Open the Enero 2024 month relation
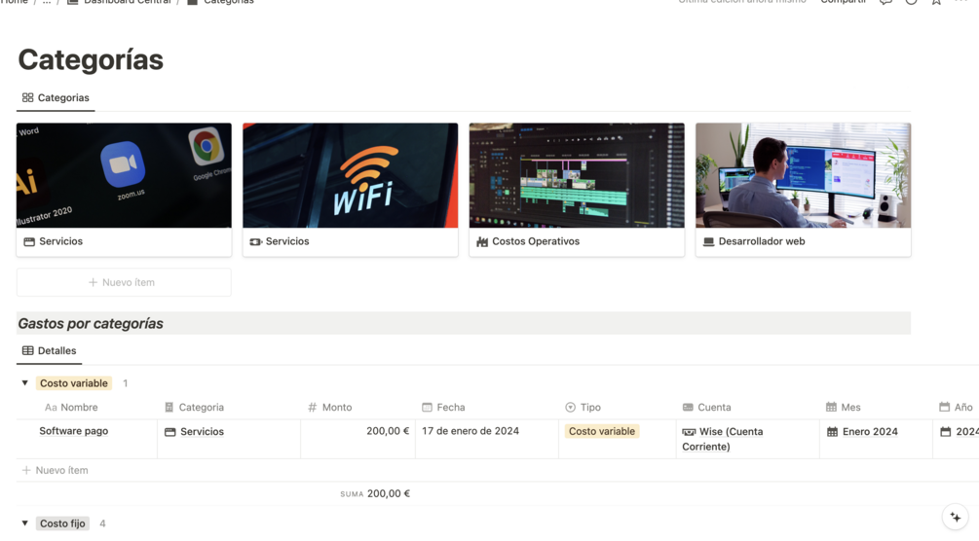 click(x=862, y=432)
